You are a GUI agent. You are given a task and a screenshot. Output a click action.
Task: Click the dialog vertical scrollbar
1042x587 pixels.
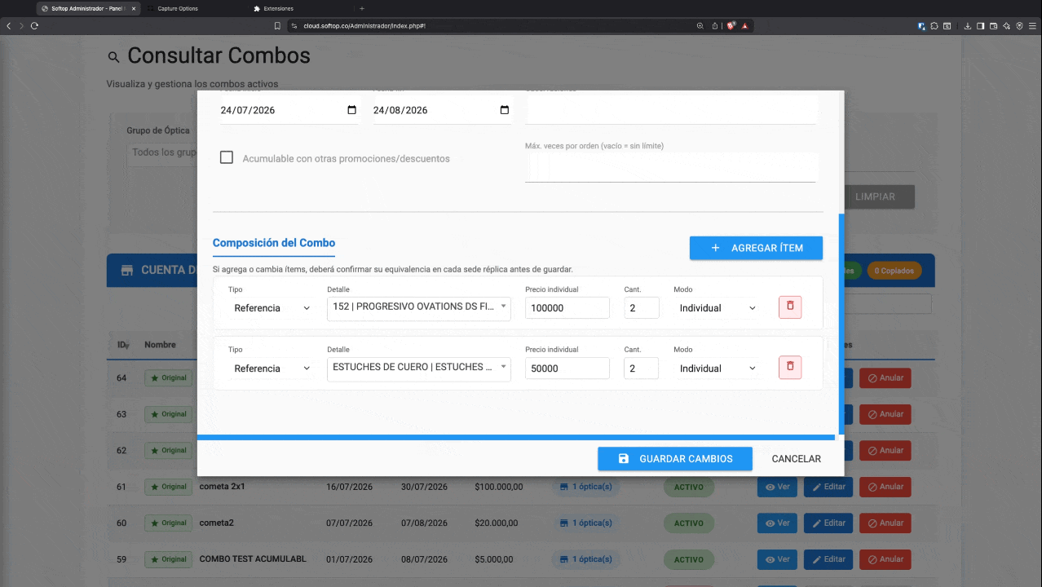841,324
